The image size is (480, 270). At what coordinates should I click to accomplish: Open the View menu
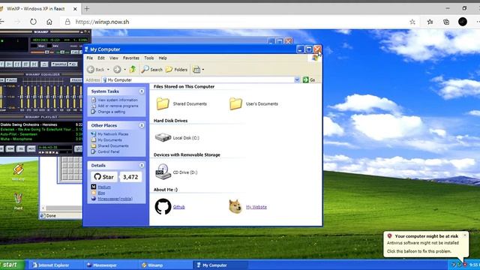pyautogui.click(x=114, y=58)
